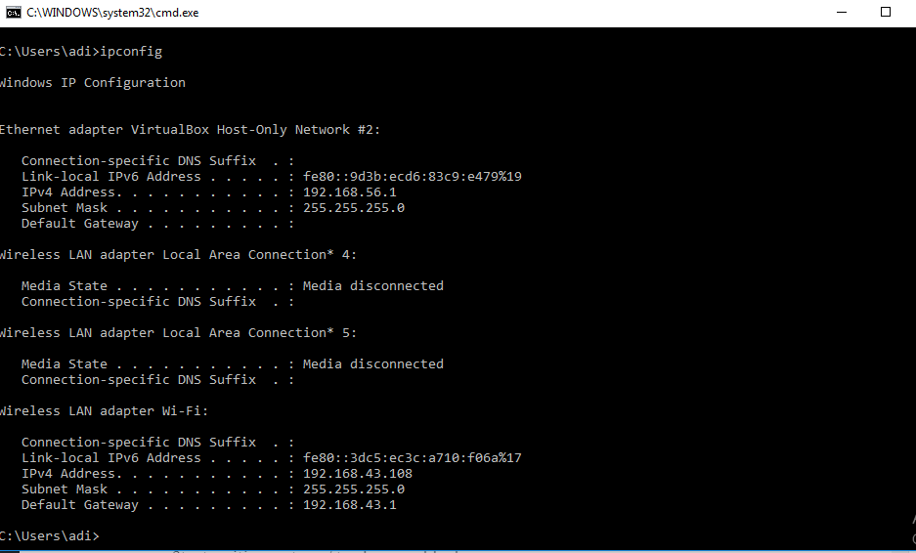The width and height of the screenshot is (916, 553).
Task: Open the cmd.exe system menu icon
Action: (x=13, y=13)
